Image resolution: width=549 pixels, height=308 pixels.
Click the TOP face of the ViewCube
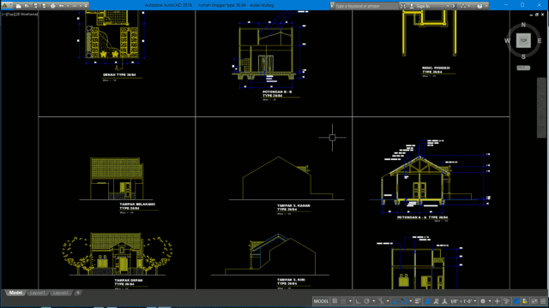[x=523, y=40]
